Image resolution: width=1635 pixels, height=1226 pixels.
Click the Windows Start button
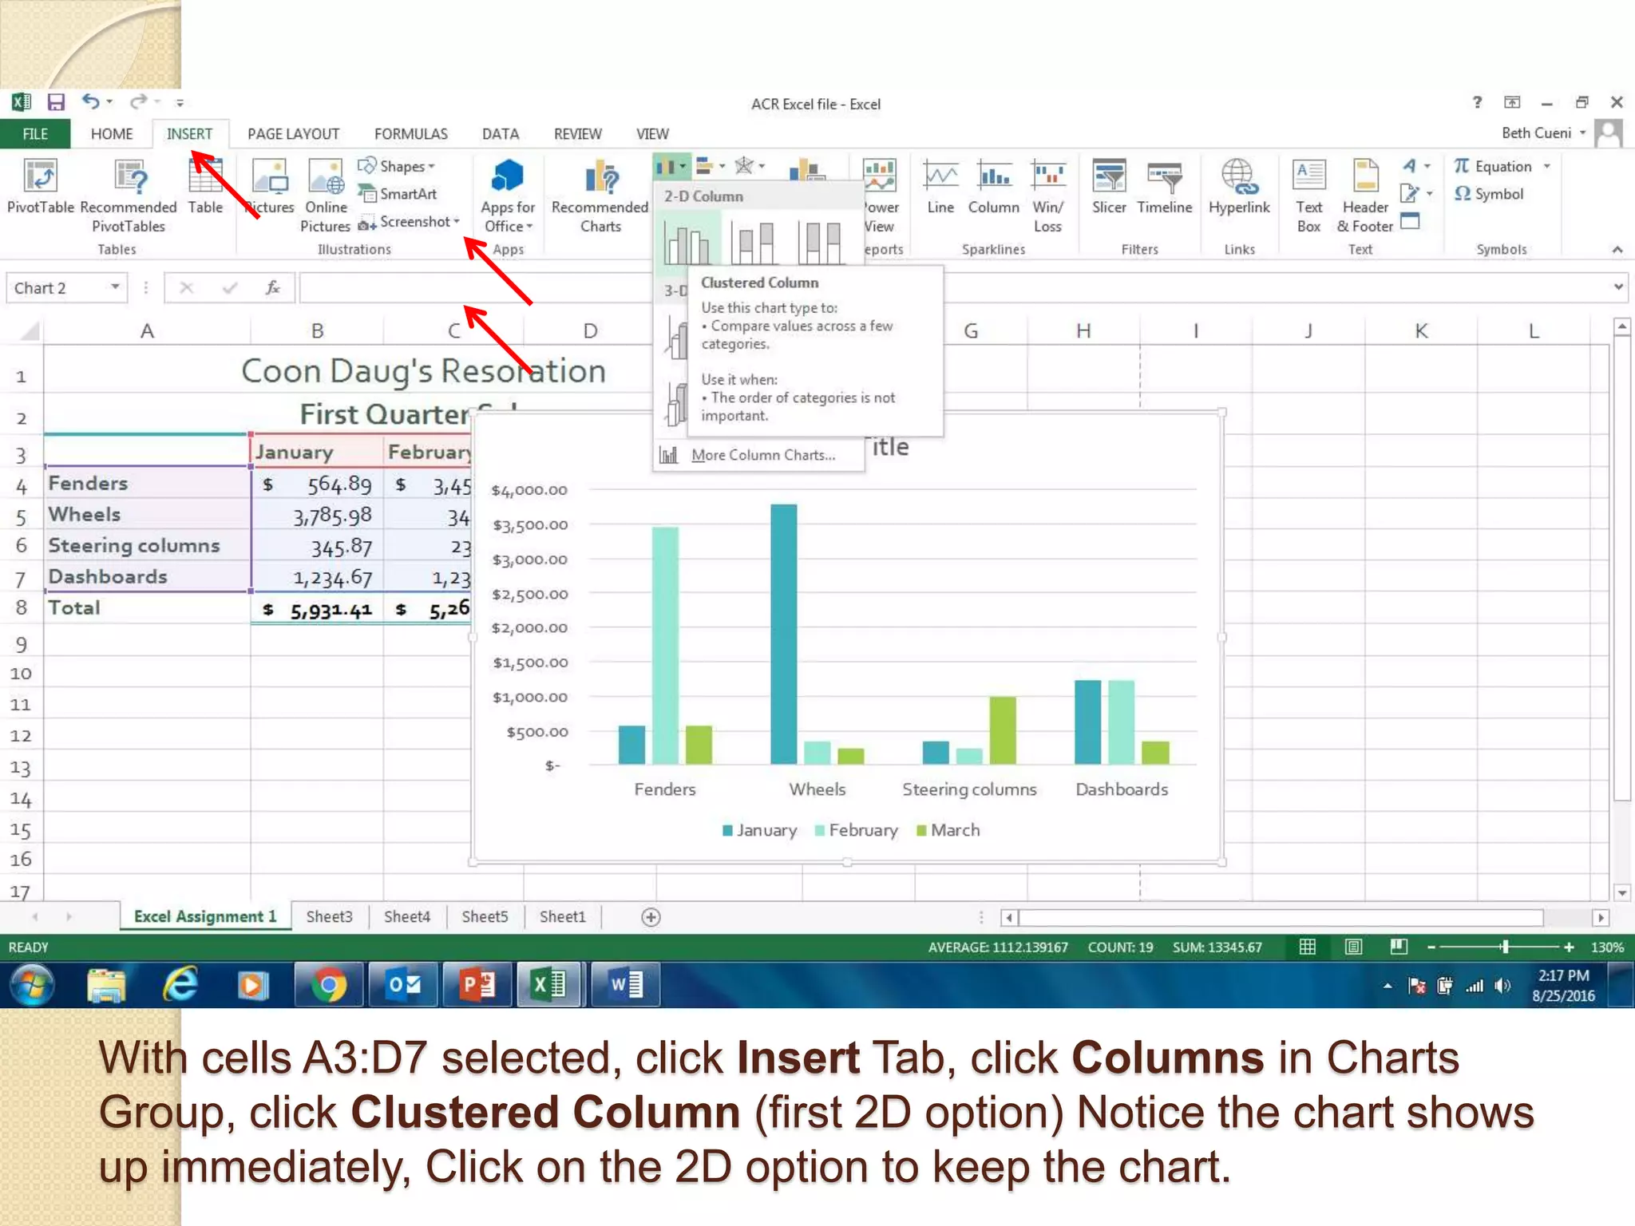click(31, 985)
